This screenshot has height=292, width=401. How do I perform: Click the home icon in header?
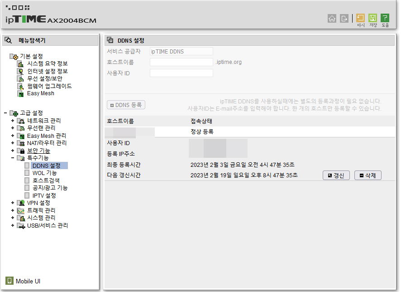tap(332, 19)
